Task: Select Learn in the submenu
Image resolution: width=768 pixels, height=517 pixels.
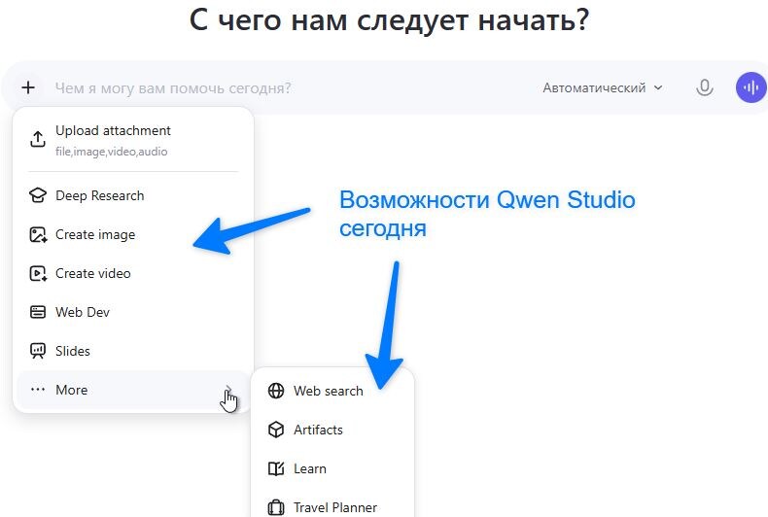Action: (332, 468)
